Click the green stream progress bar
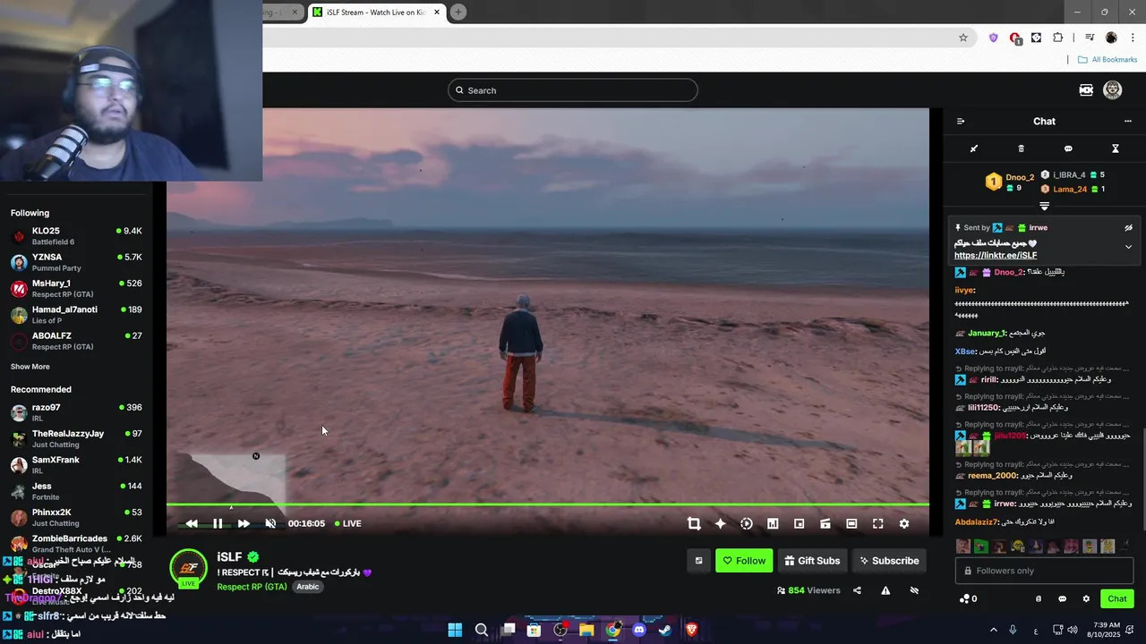The width and height of the screenshot is (1146, 644). click(x=548, y=505)
